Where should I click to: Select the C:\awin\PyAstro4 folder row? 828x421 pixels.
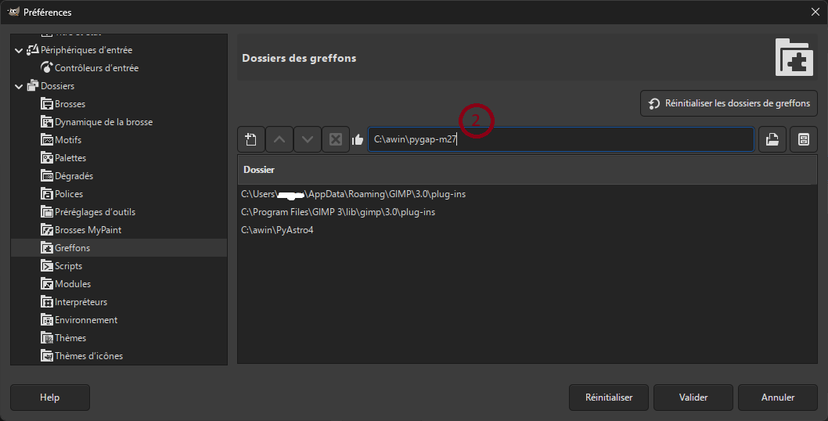tap(527, 230)
